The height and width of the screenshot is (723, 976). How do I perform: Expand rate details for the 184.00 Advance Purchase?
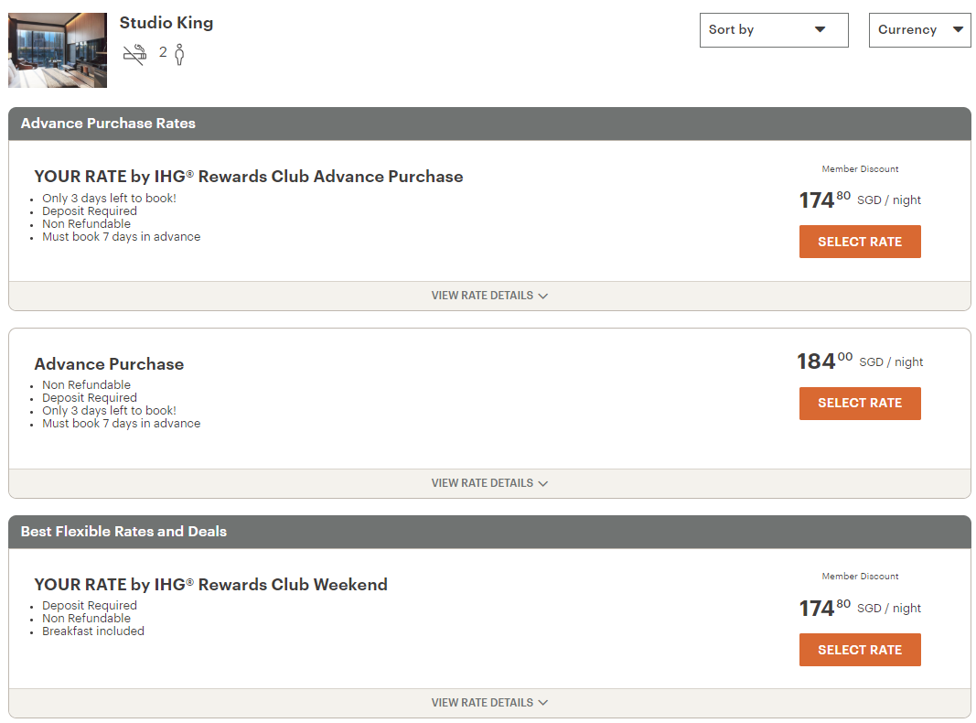(x=489, y=483)
